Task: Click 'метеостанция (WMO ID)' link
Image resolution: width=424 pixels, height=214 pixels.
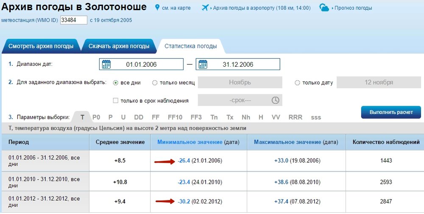Action: coord(30,20)
